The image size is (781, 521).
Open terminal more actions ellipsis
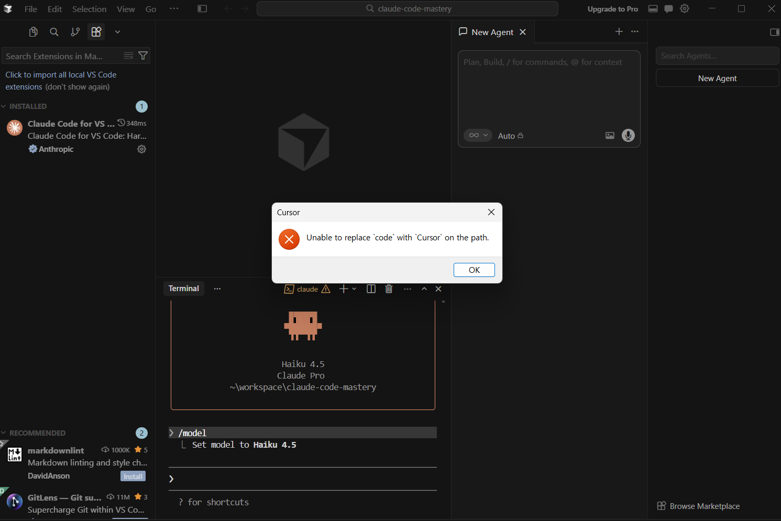point(408,289)
